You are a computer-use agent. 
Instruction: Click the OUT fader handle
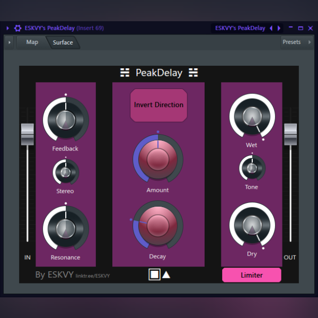pos(290,134)
